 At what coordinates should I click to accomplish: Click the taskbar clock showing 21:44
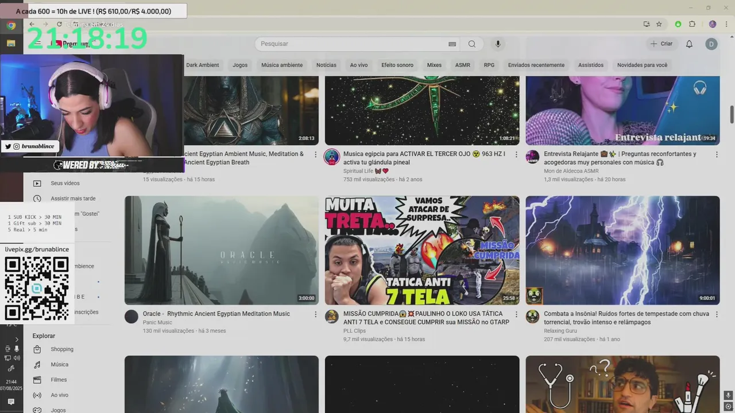coord(11,382)
